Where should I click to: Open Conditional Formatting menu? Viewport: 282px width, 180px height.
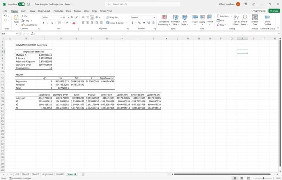pyautogui.click(x=164, y=20)
